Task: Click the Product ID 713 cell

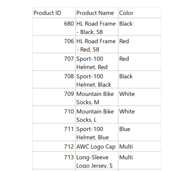Action: [x=54, y=160]
